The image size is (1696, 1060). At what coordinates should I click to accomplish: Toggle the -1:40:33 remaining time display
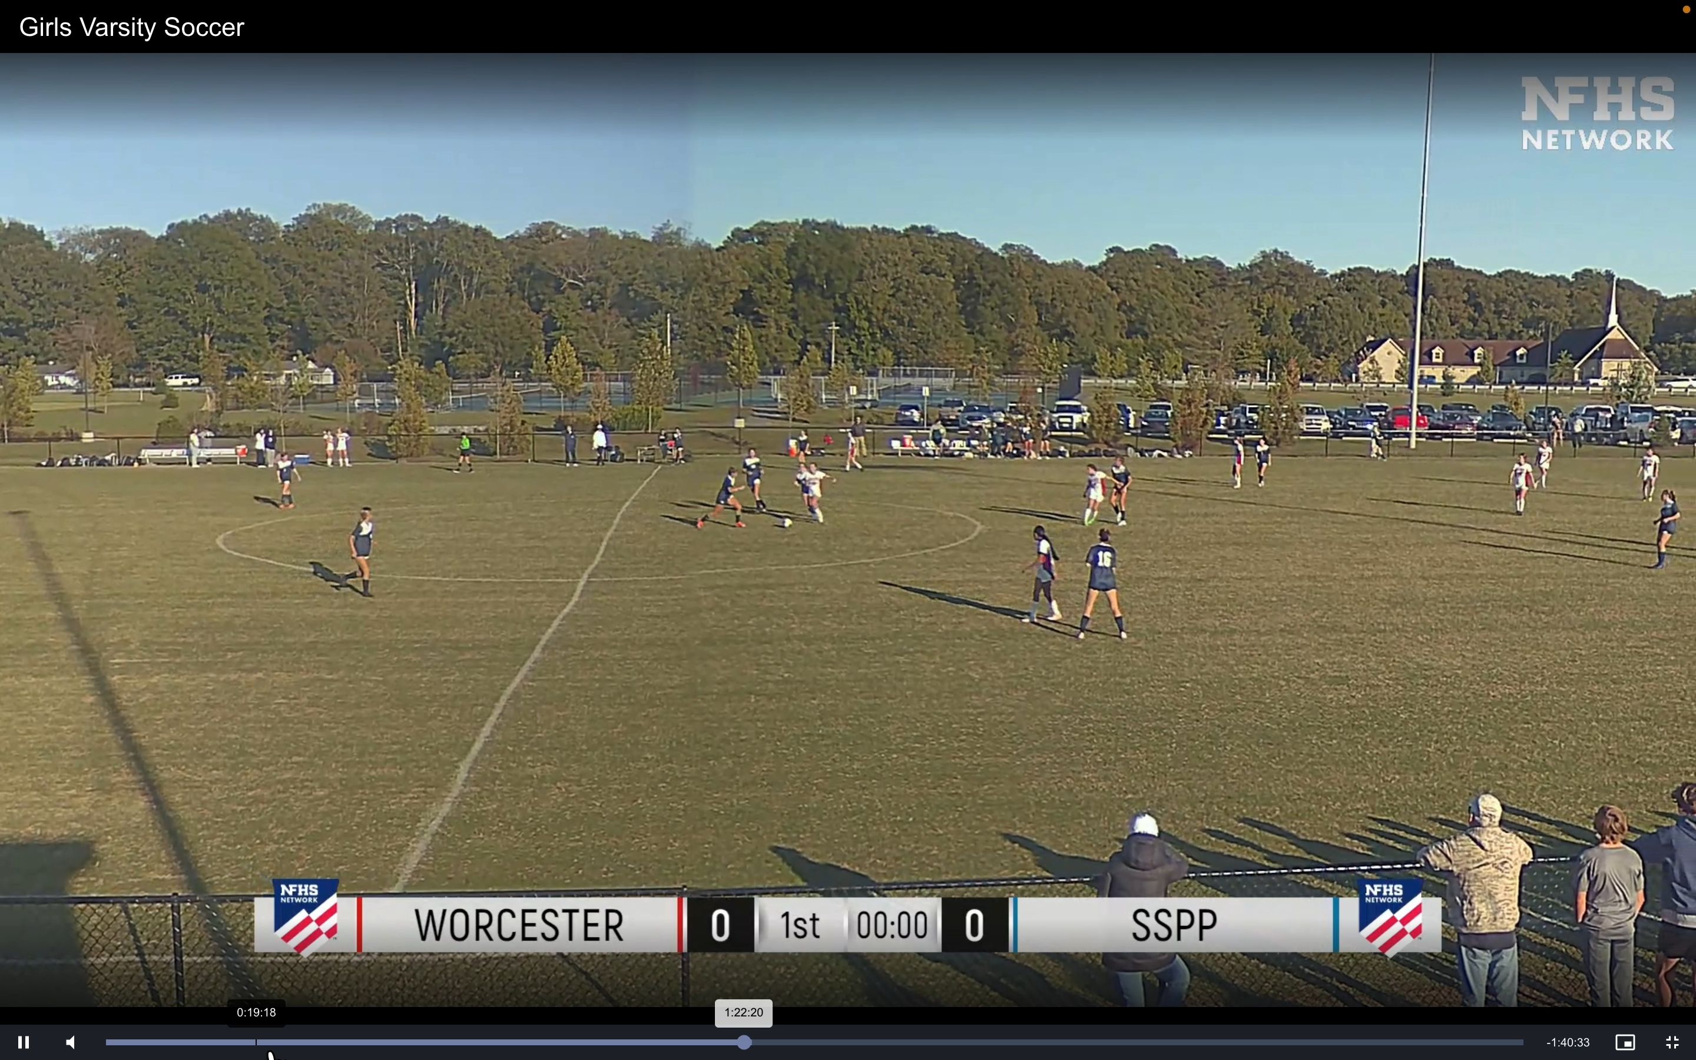tap(1568, 1042)
